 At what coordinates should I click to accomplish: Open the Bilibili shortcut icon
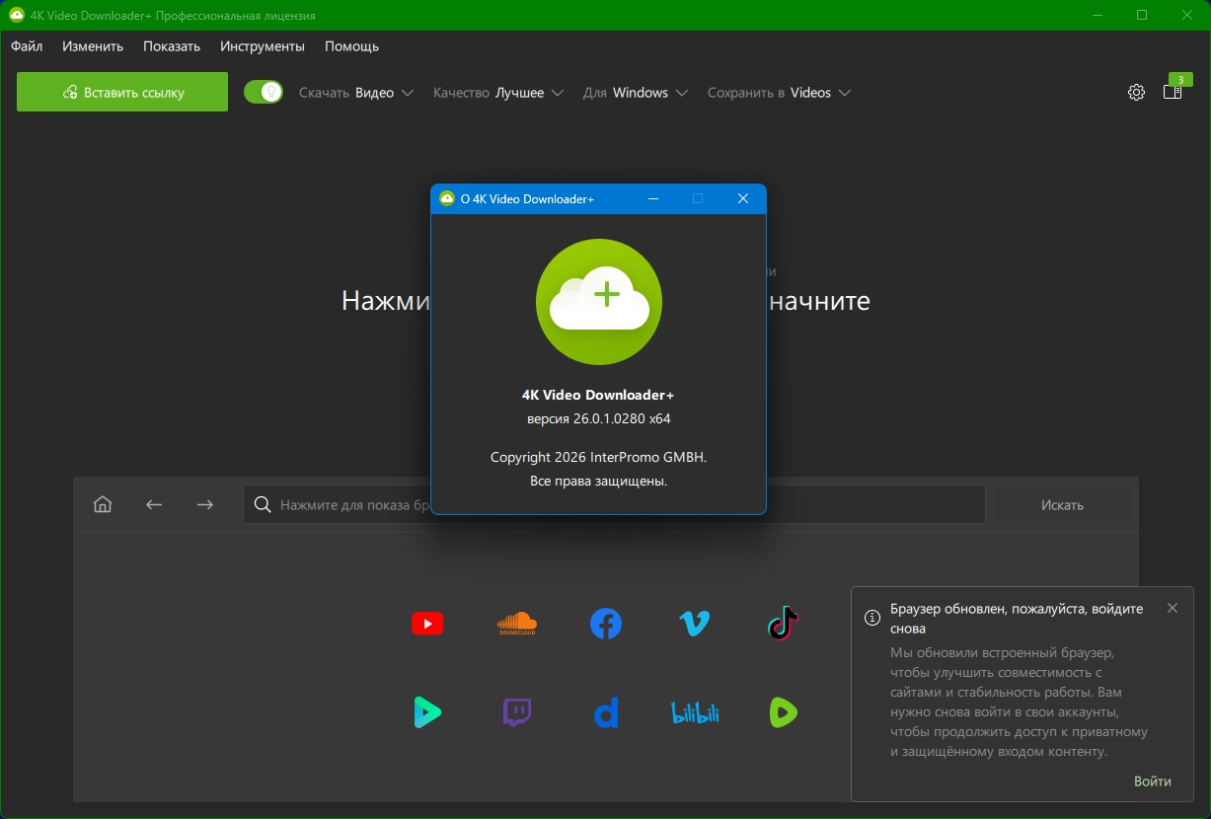[695, 712]
